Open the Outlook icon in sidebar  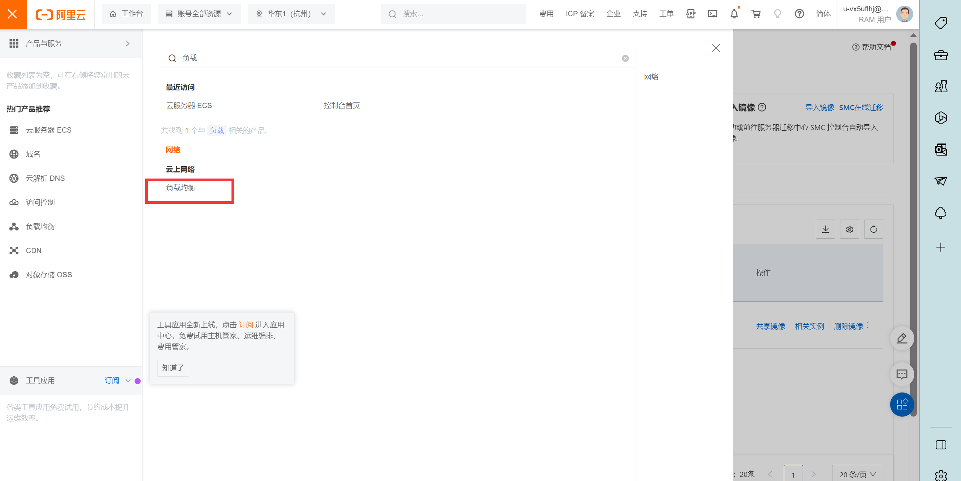(x=941, y=150)
